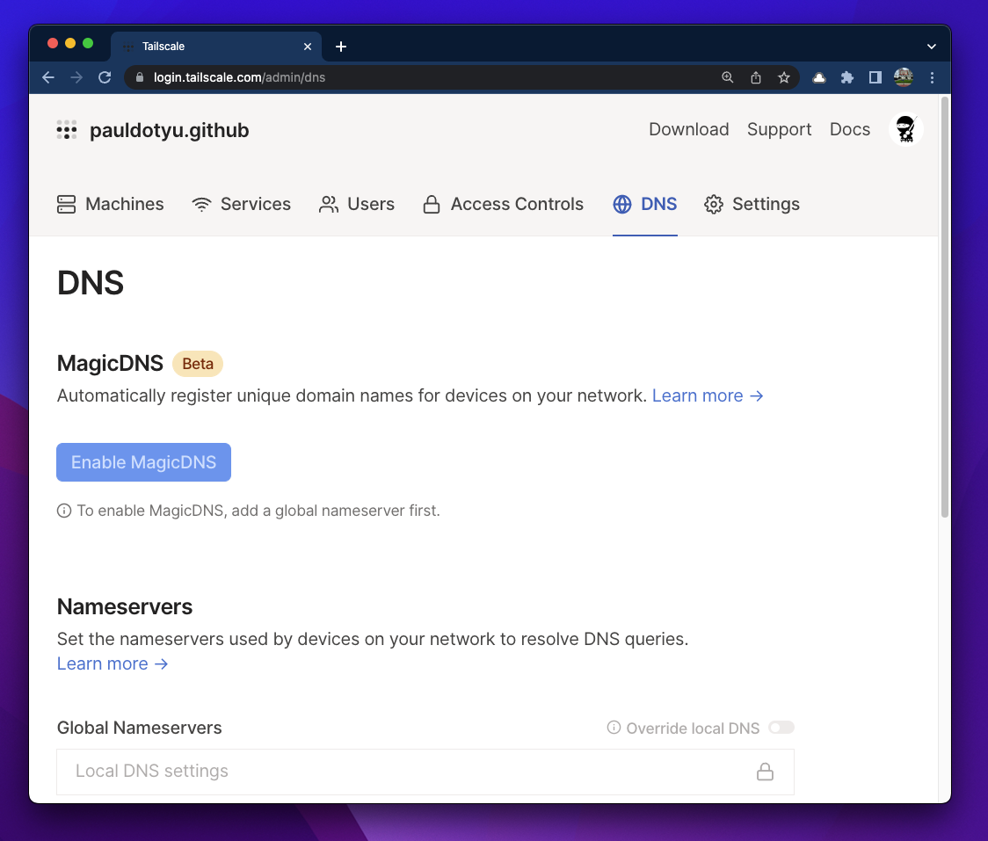
Task: Bookmark this page with the star icon
Action: 783,77
